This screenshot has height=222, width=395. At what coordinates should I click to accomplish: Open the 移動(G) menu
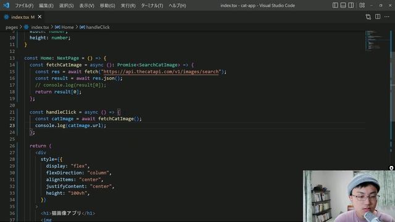click(107, 6)
